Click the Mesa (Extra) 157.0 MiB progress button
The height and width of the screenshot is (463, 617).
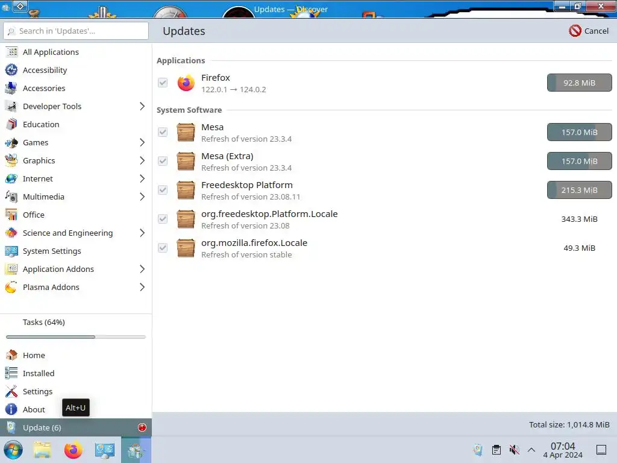(579, 161)
